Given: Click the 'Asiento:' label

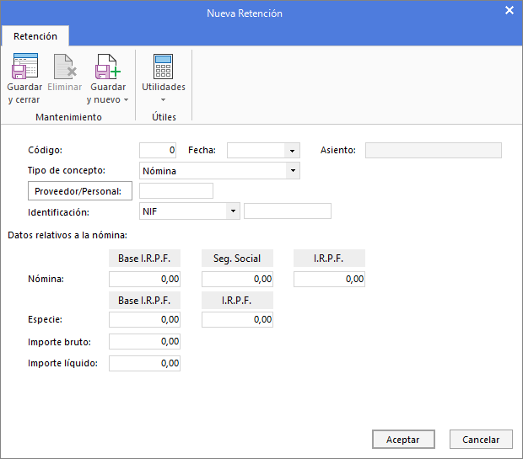Looking at the screenshot, I should [x=338, y=150].
